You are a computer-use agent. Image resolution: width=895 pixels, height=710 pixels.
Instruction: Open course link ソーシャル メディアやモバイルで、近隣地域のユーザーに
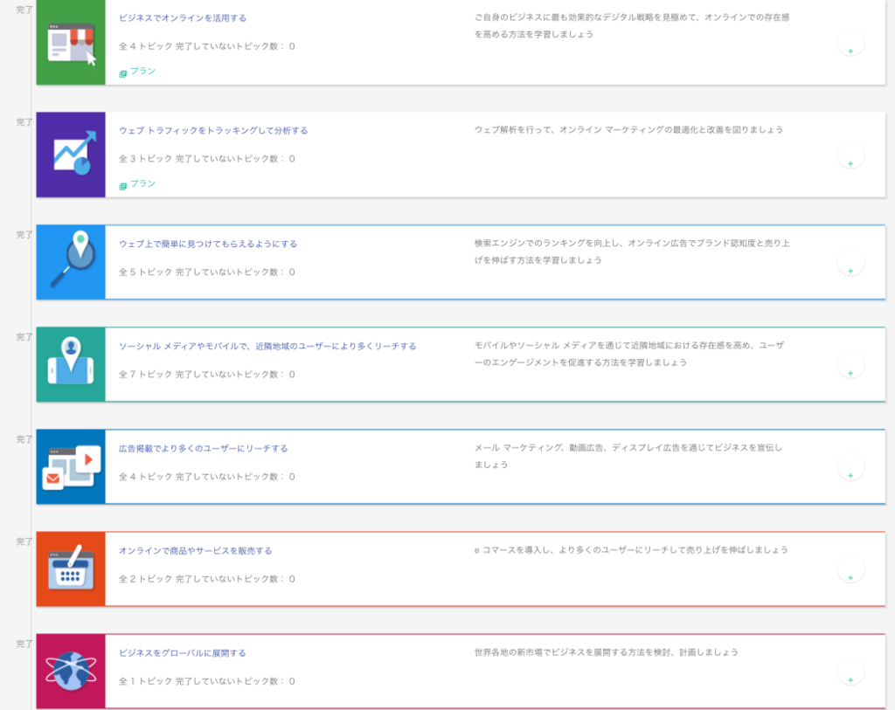(267, 346)
